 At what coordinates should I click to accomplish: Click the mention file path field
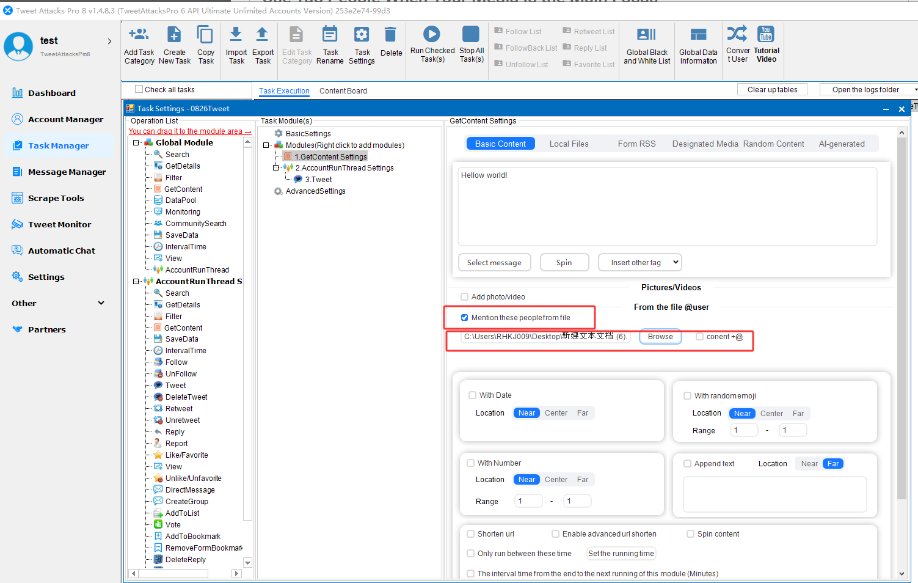click(546, 337)
